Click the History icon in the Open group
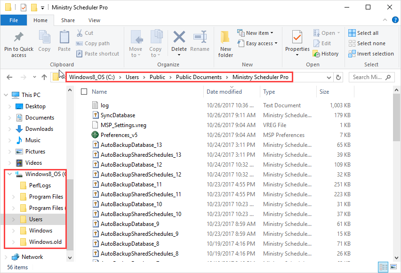The width and height of the screenshot is (401, 273). pos(326,54)
